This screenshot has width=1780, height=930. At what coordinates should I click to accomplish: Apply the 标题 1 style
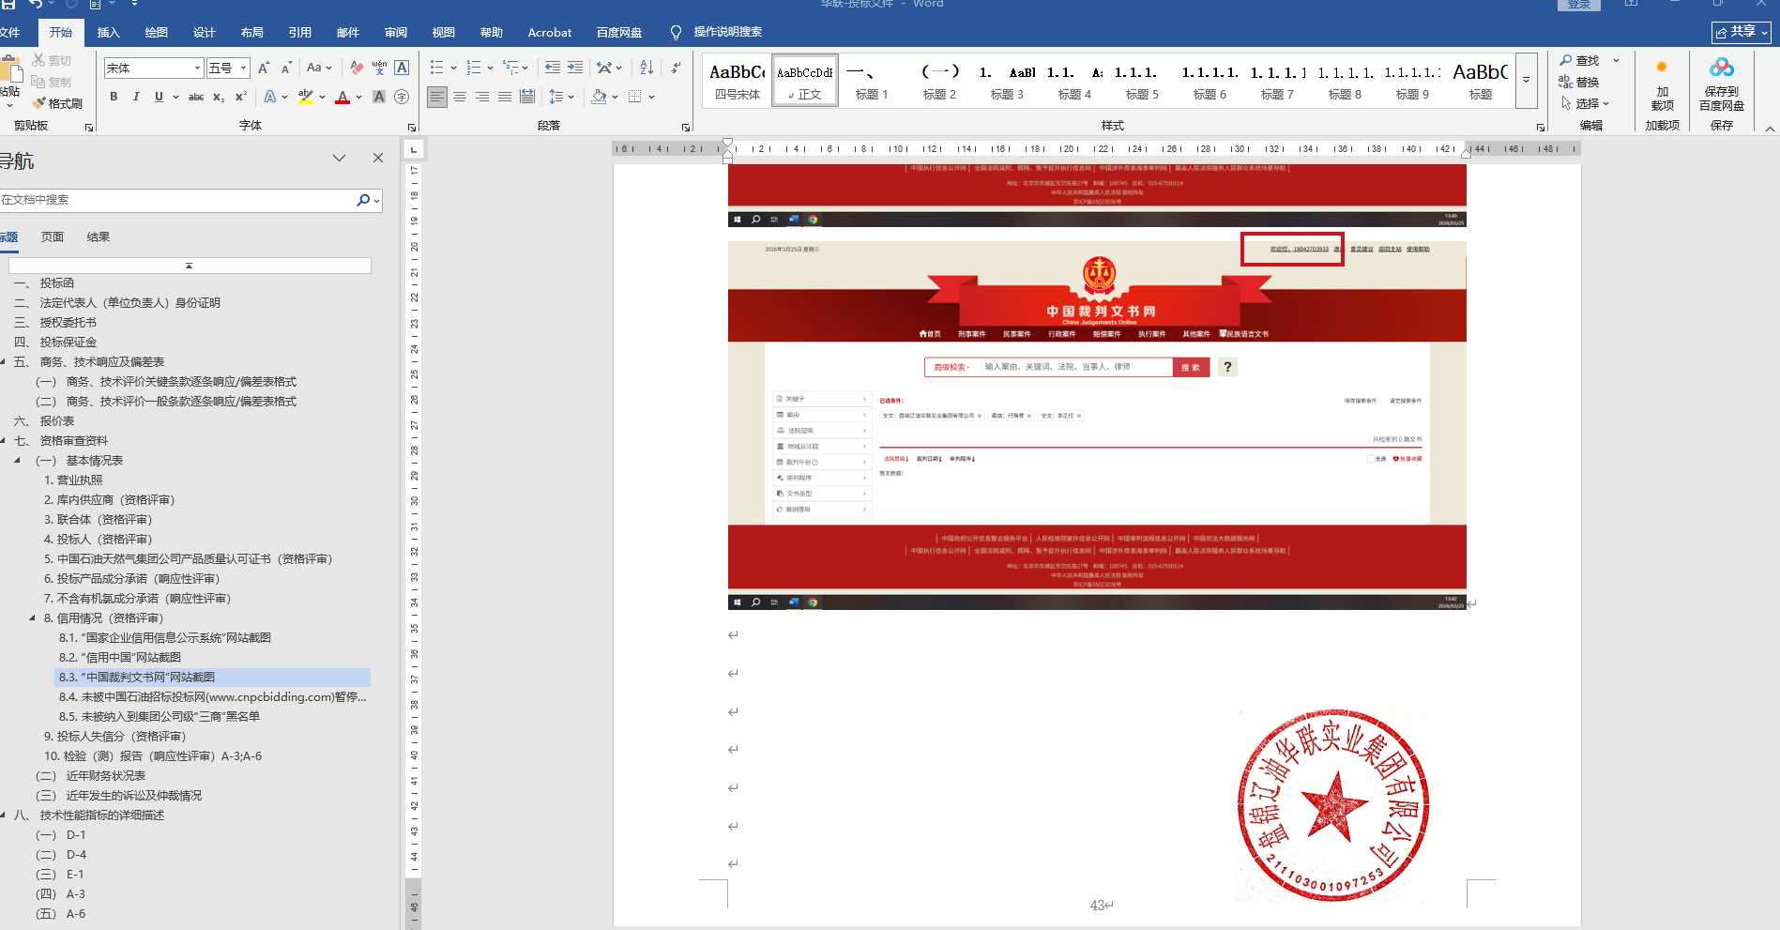click(872, 80)
